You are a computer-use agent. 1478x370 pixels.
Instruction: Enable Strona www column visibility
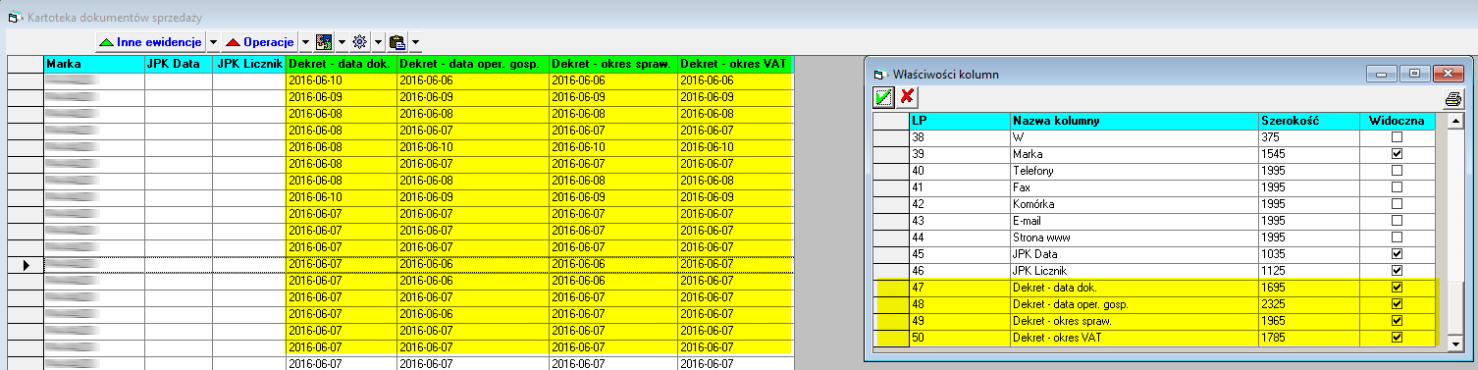[1397, 238]
